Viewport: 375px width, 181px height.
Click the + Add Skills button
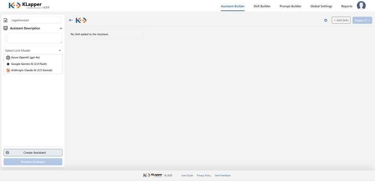pyautogui.click(x=341, y=20)
